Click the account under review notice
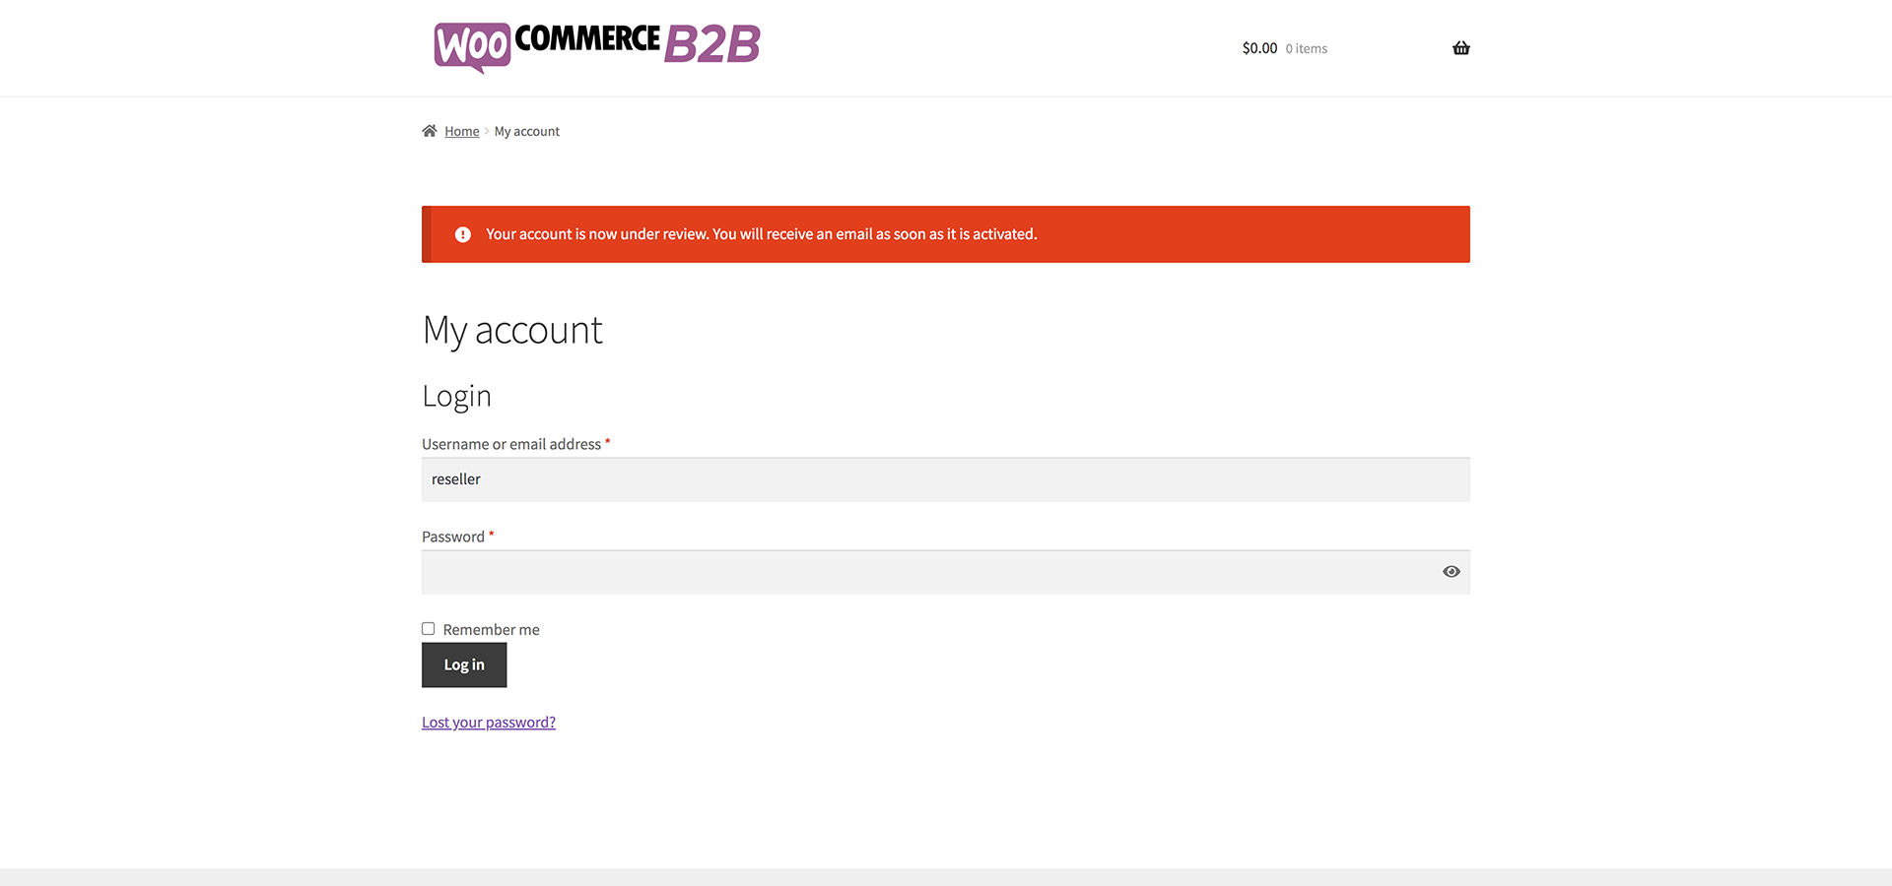The image size is (1892, 886). tap(761, 234)
